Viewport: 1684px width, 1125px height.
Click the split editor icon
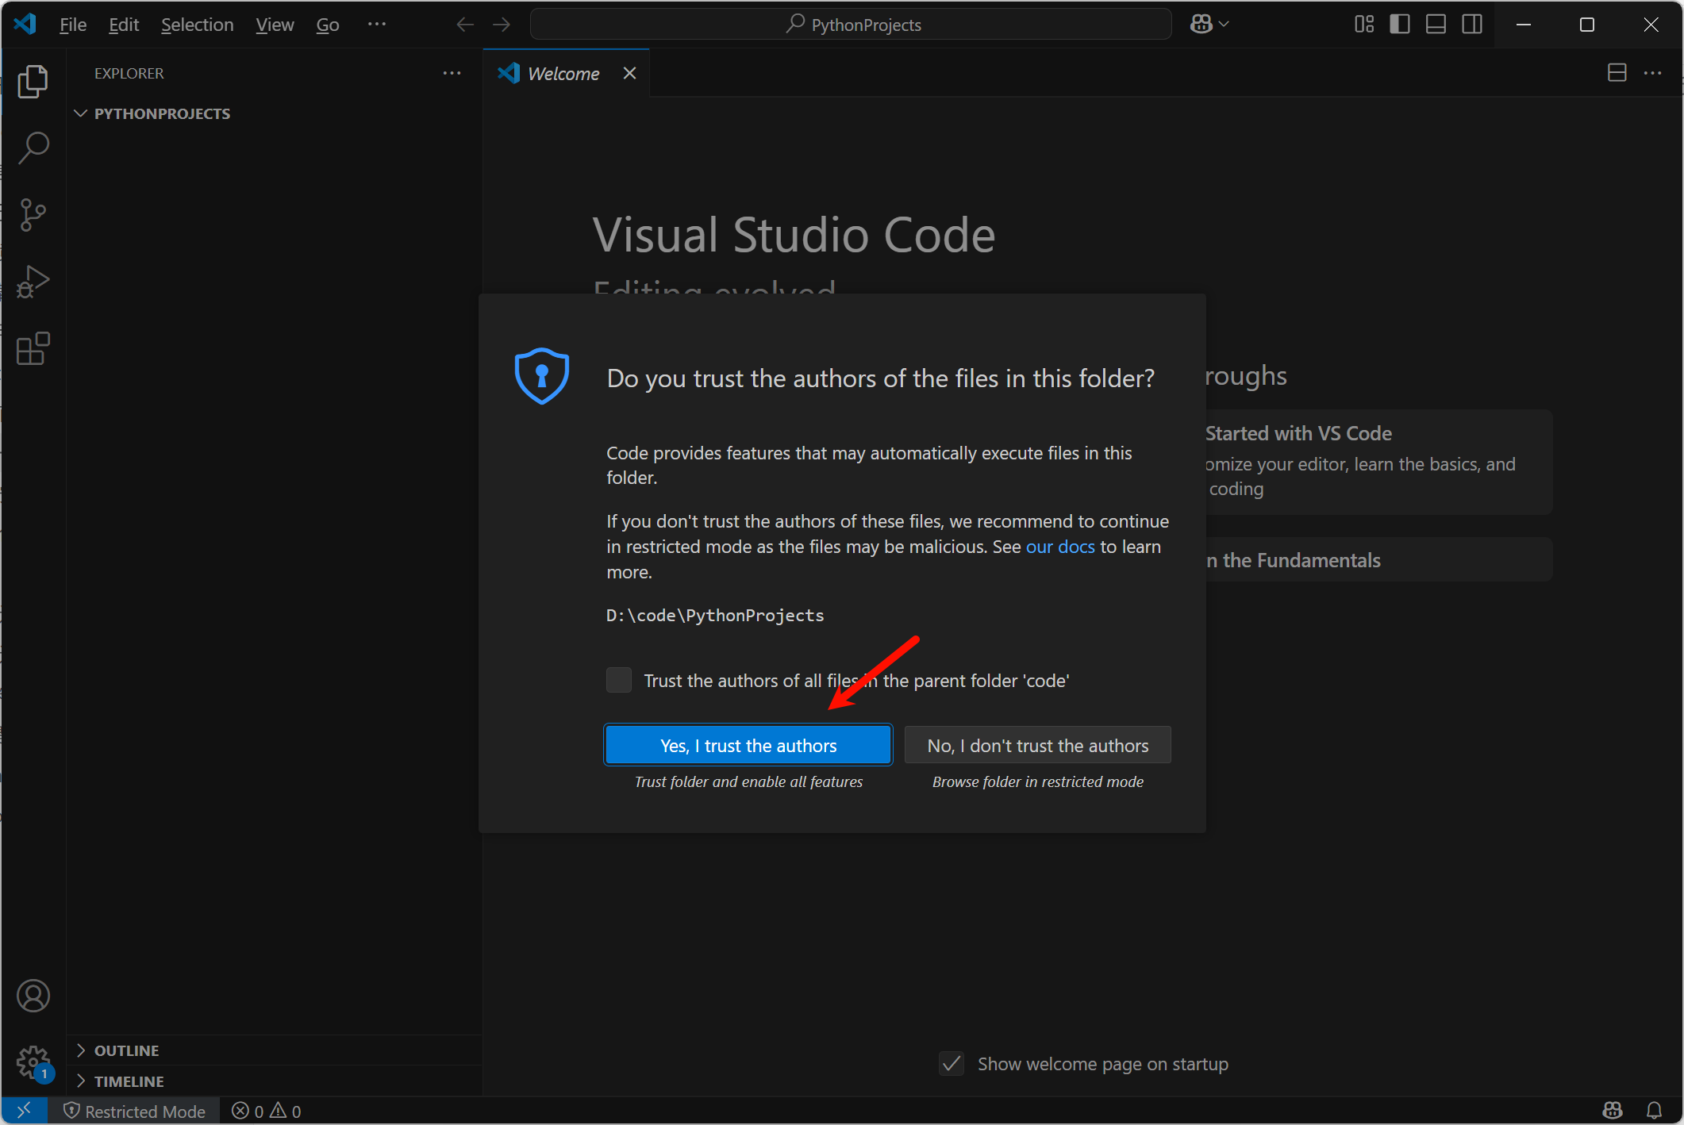click(1617, 73)
